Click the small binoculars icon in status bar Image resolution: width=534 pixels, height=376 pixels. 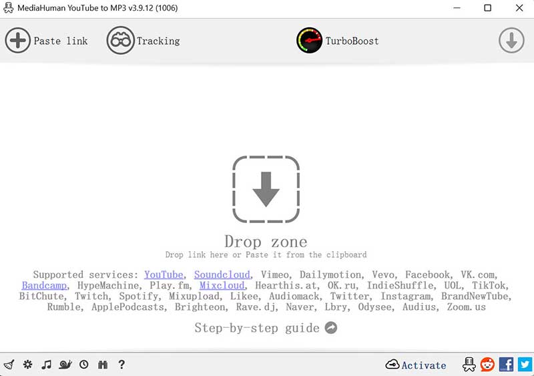pos(103,365)
